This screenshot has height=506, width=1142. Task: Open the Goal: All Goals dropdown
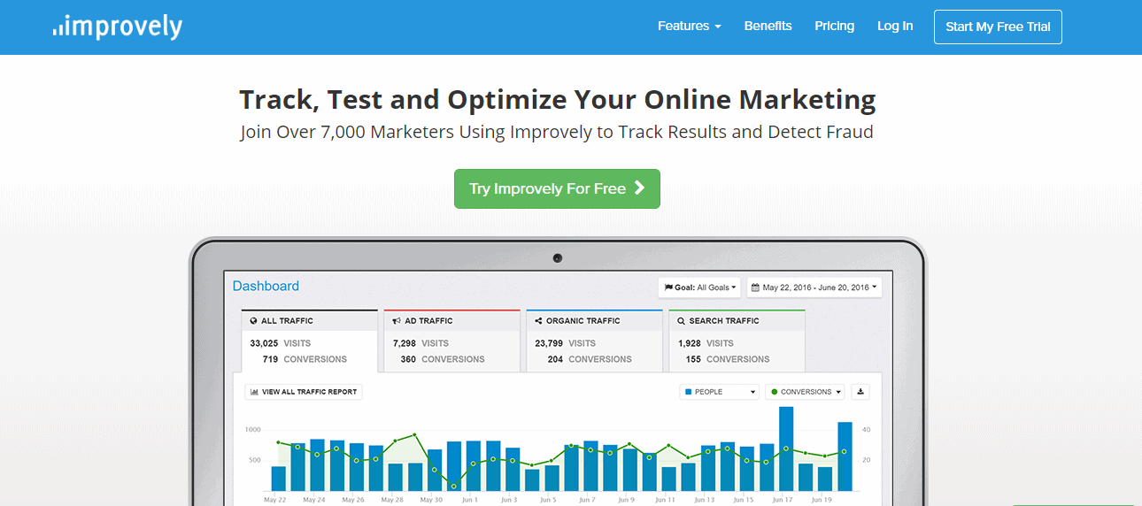699,287
